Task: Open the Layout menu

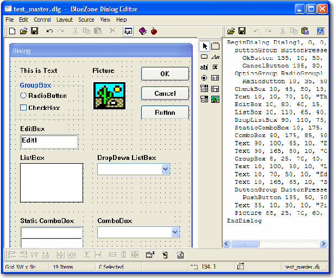Action: (65, 20)
